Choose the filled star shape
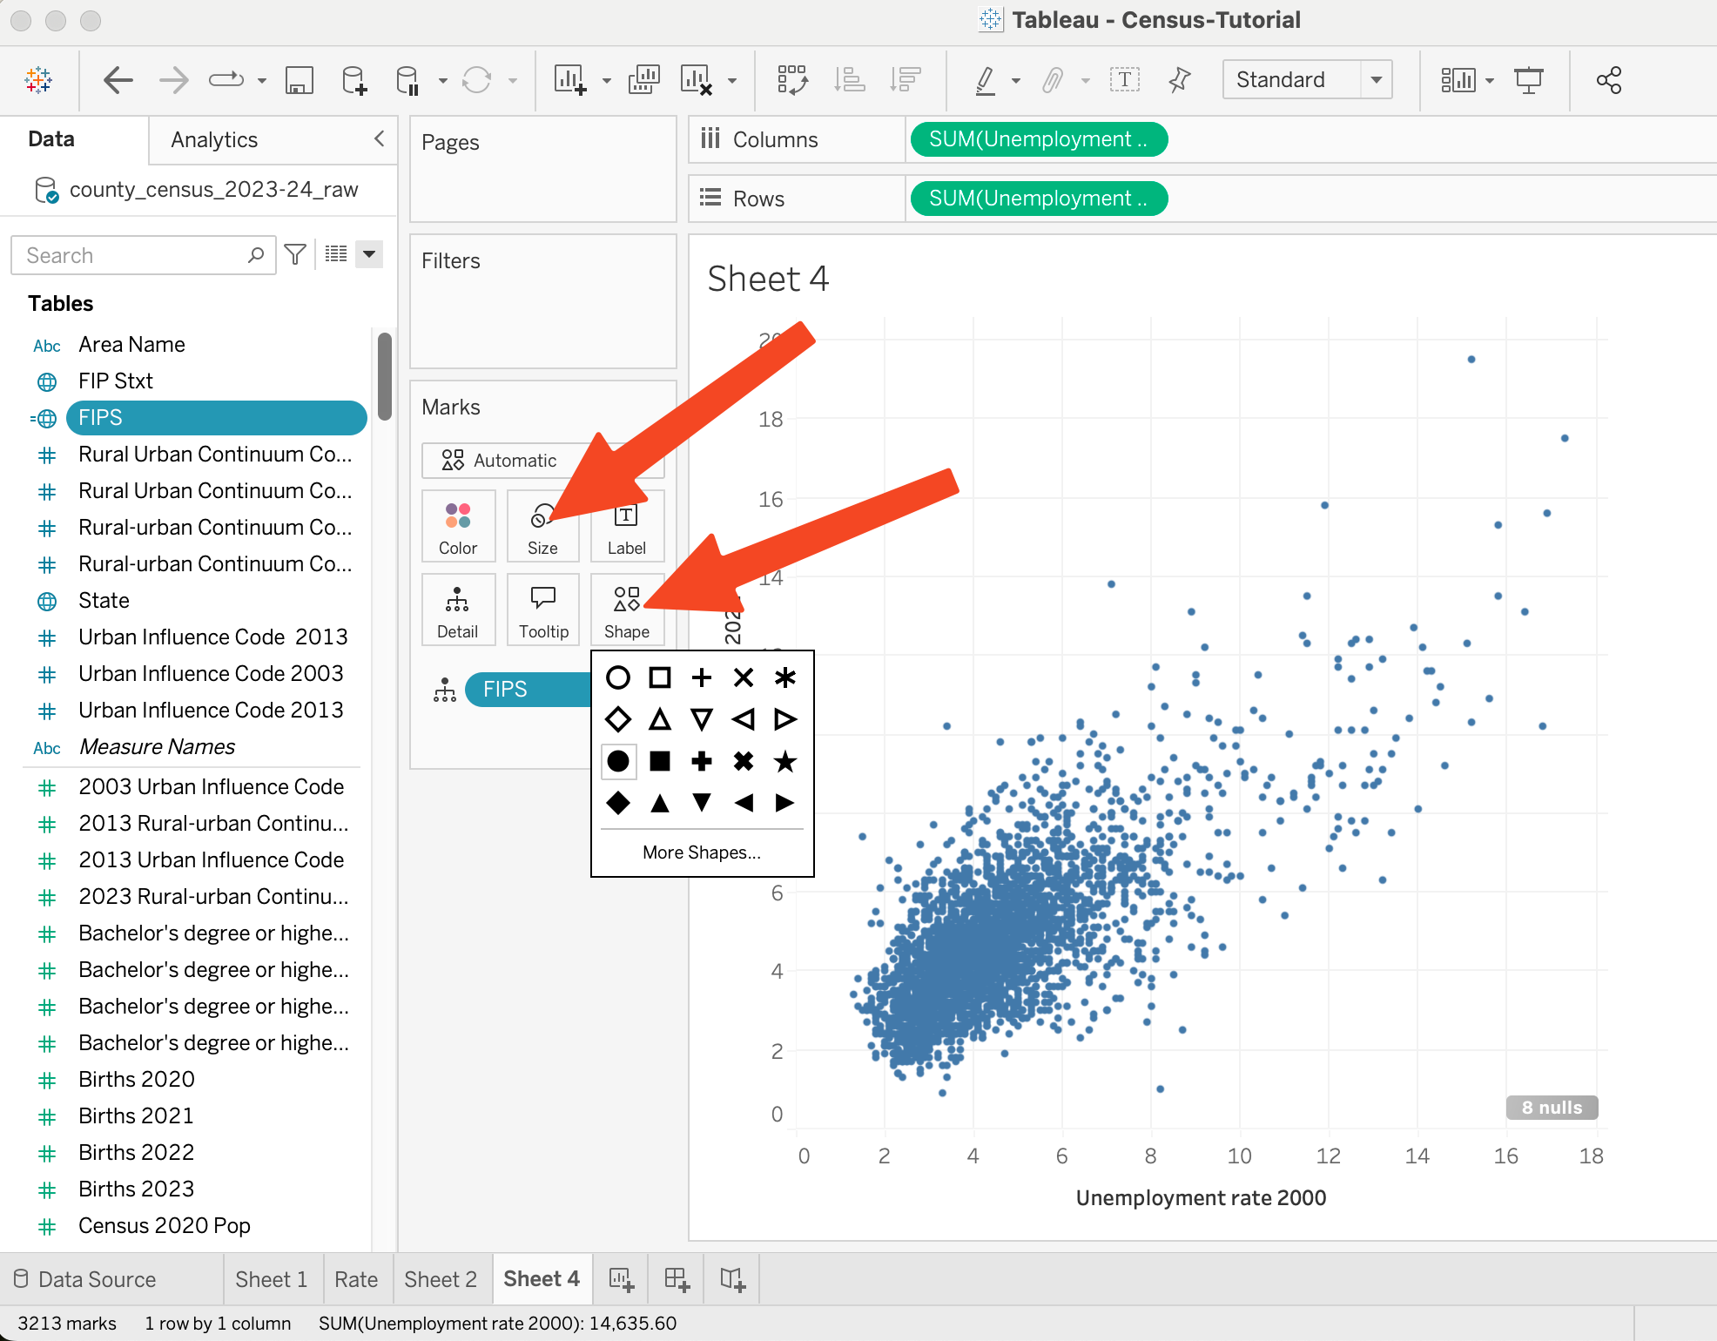Screen dimensions: 1717x1341 [785, 761]
